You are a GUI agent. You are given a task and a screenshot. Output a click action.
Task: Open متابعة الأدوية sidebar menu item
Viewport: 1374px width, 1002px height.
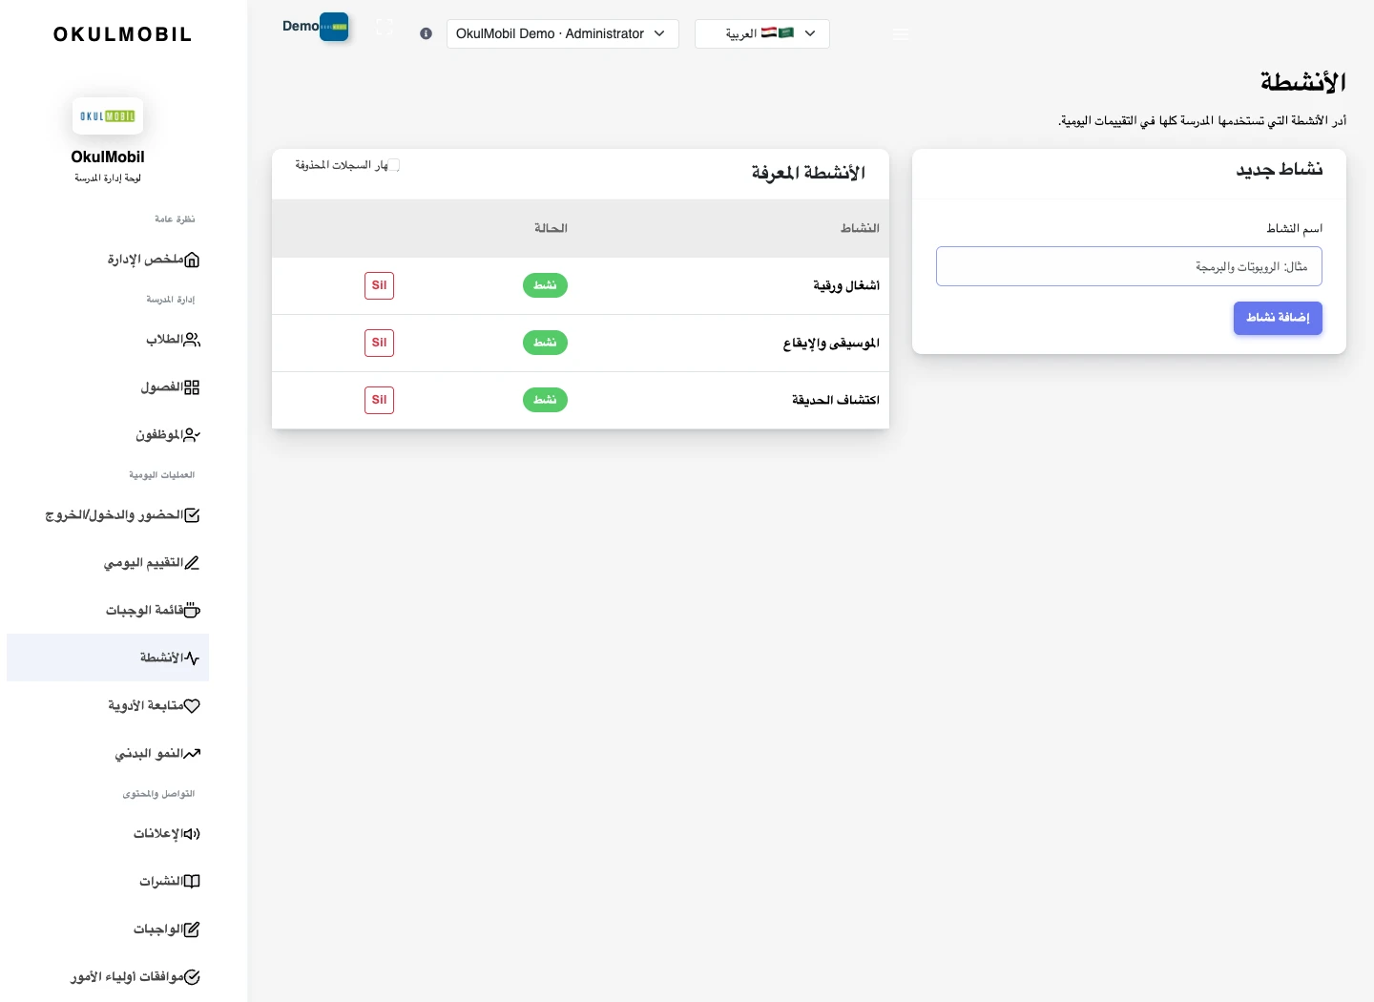point(108,705)
